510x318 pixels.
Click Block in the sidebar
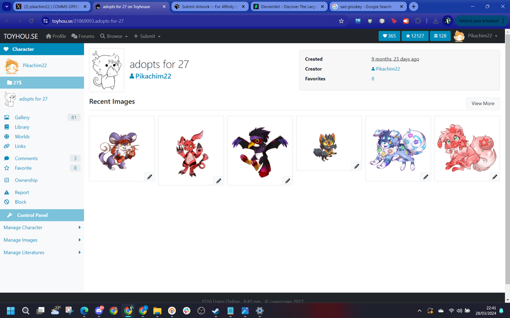click(x=20, y=202)
